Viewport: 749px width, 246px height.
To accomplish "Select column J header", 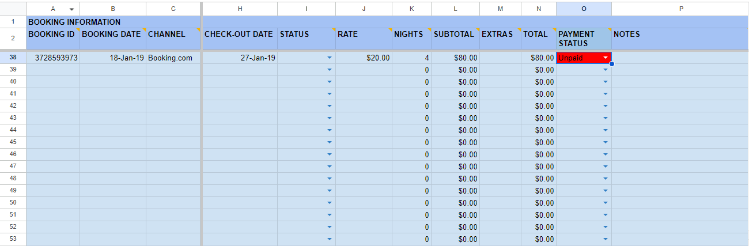I will pyautogui.click(x=364, y=9).
